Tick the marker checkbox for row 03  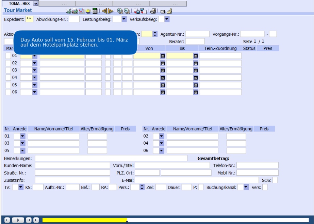8,70
